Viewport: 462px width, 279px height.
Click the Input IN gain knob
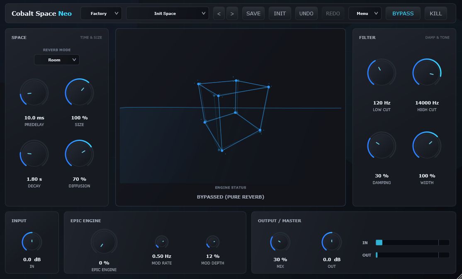(32, 242)
